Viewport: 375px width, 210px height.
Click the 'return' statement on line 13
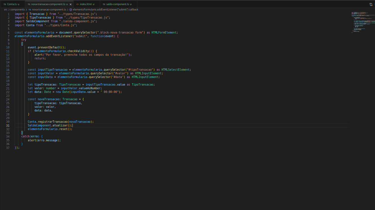point(40,58)
